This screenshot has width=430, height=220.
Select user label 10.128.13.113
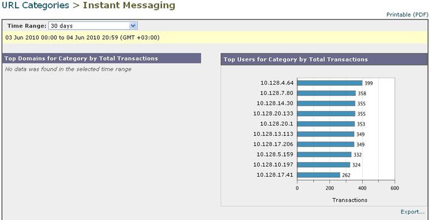click(x=273, y=134)
